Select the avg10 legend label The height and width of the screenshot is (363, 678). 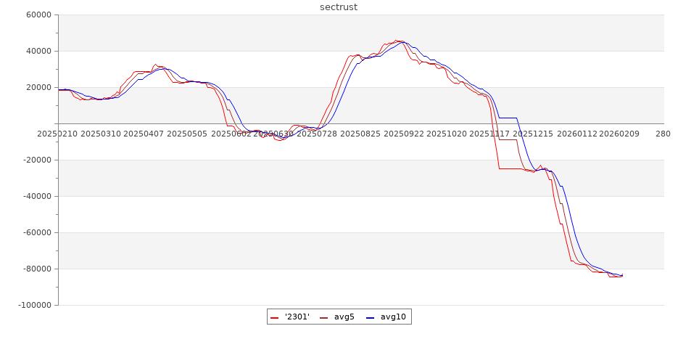pyautogui.click(x=393, y=317)
